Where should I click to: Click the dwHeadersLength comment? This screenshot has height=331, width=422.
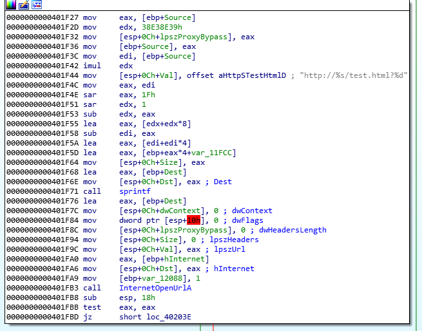[x=293, y=230]
